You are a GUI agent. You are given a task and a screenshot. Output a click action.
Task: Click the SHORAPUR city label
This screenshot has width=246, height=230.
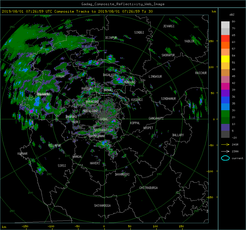(x=168, y=55)
